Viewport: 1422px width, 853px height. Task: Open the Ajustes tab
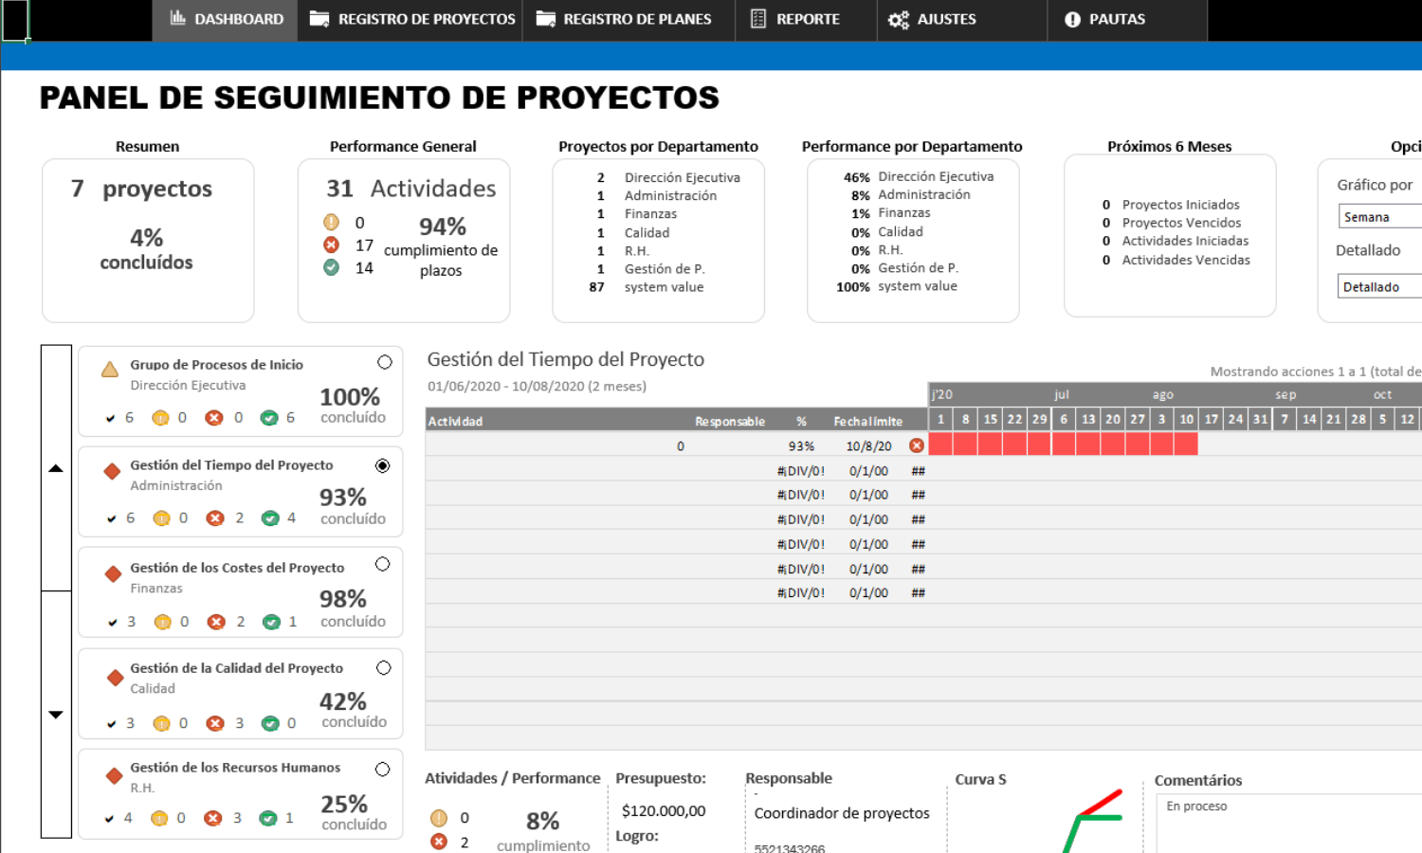point(962,19)
